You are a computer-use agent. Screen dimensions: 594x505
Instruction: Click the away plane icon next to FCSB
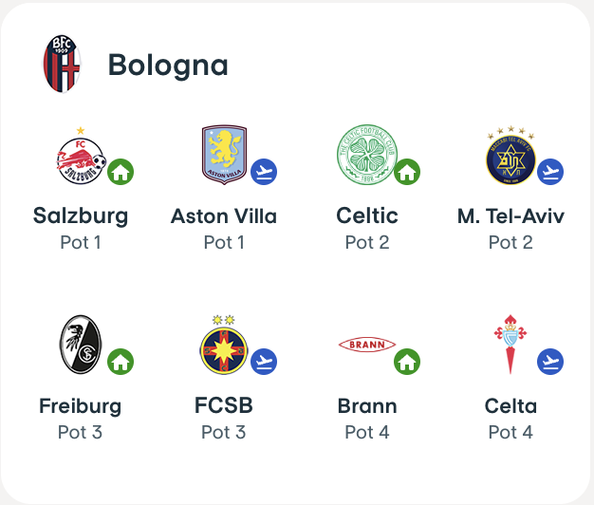click(x=264, y=362)
